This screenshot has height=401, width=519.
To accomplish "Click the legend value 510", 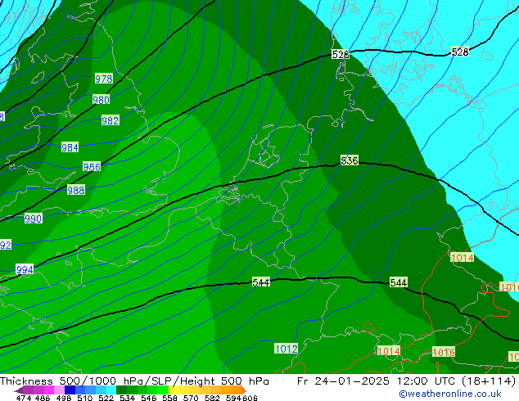I will point(85,398).
